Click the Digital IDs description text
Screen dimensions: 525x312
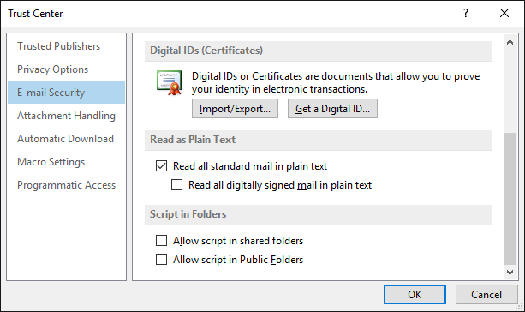pos(336,82)
